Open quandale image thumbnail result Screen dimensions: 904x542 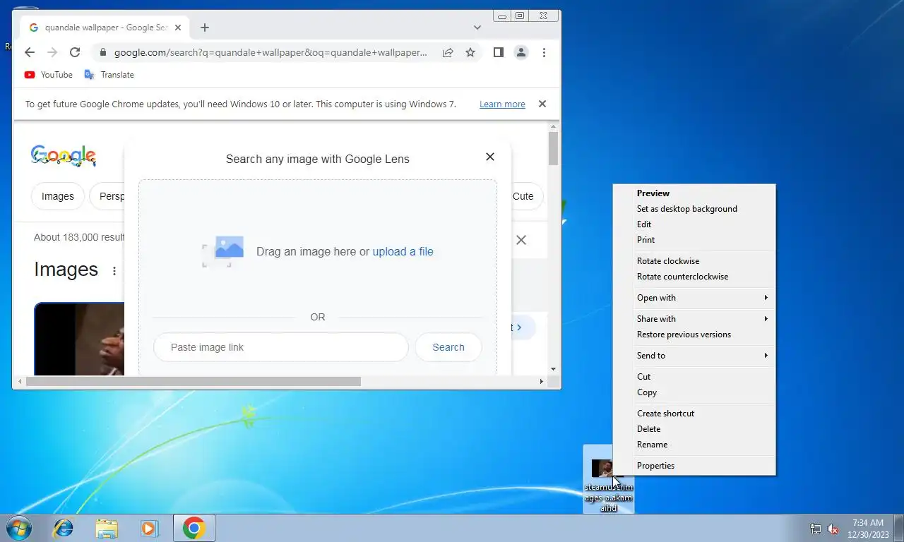[x=79, y=339]
